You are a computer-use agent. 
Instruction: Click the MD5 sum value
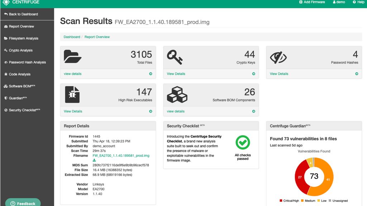pos(121,165)
